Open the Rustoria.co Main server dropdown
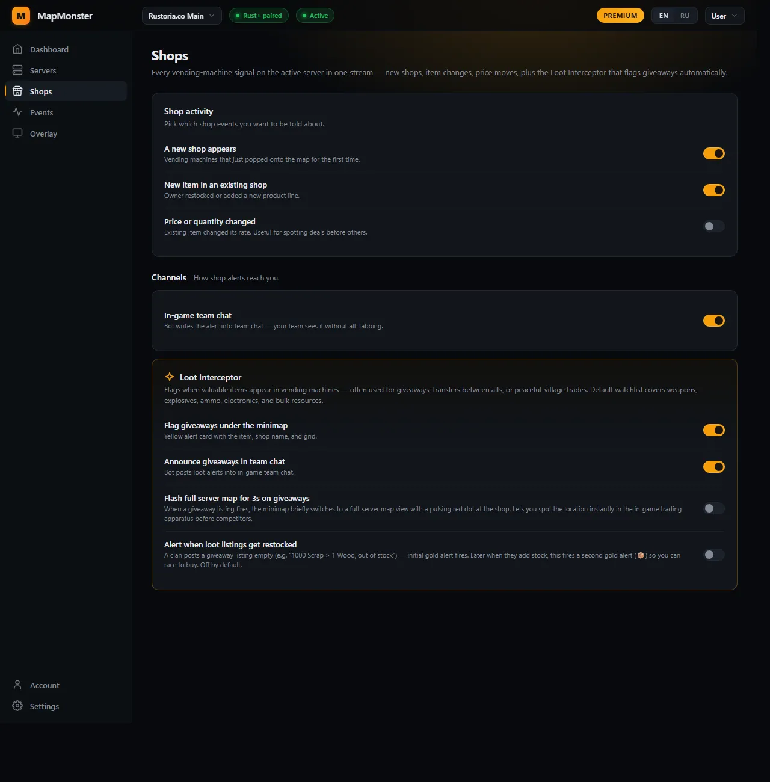770x782 pixels. pyautogui.click(x=182, y=16)
